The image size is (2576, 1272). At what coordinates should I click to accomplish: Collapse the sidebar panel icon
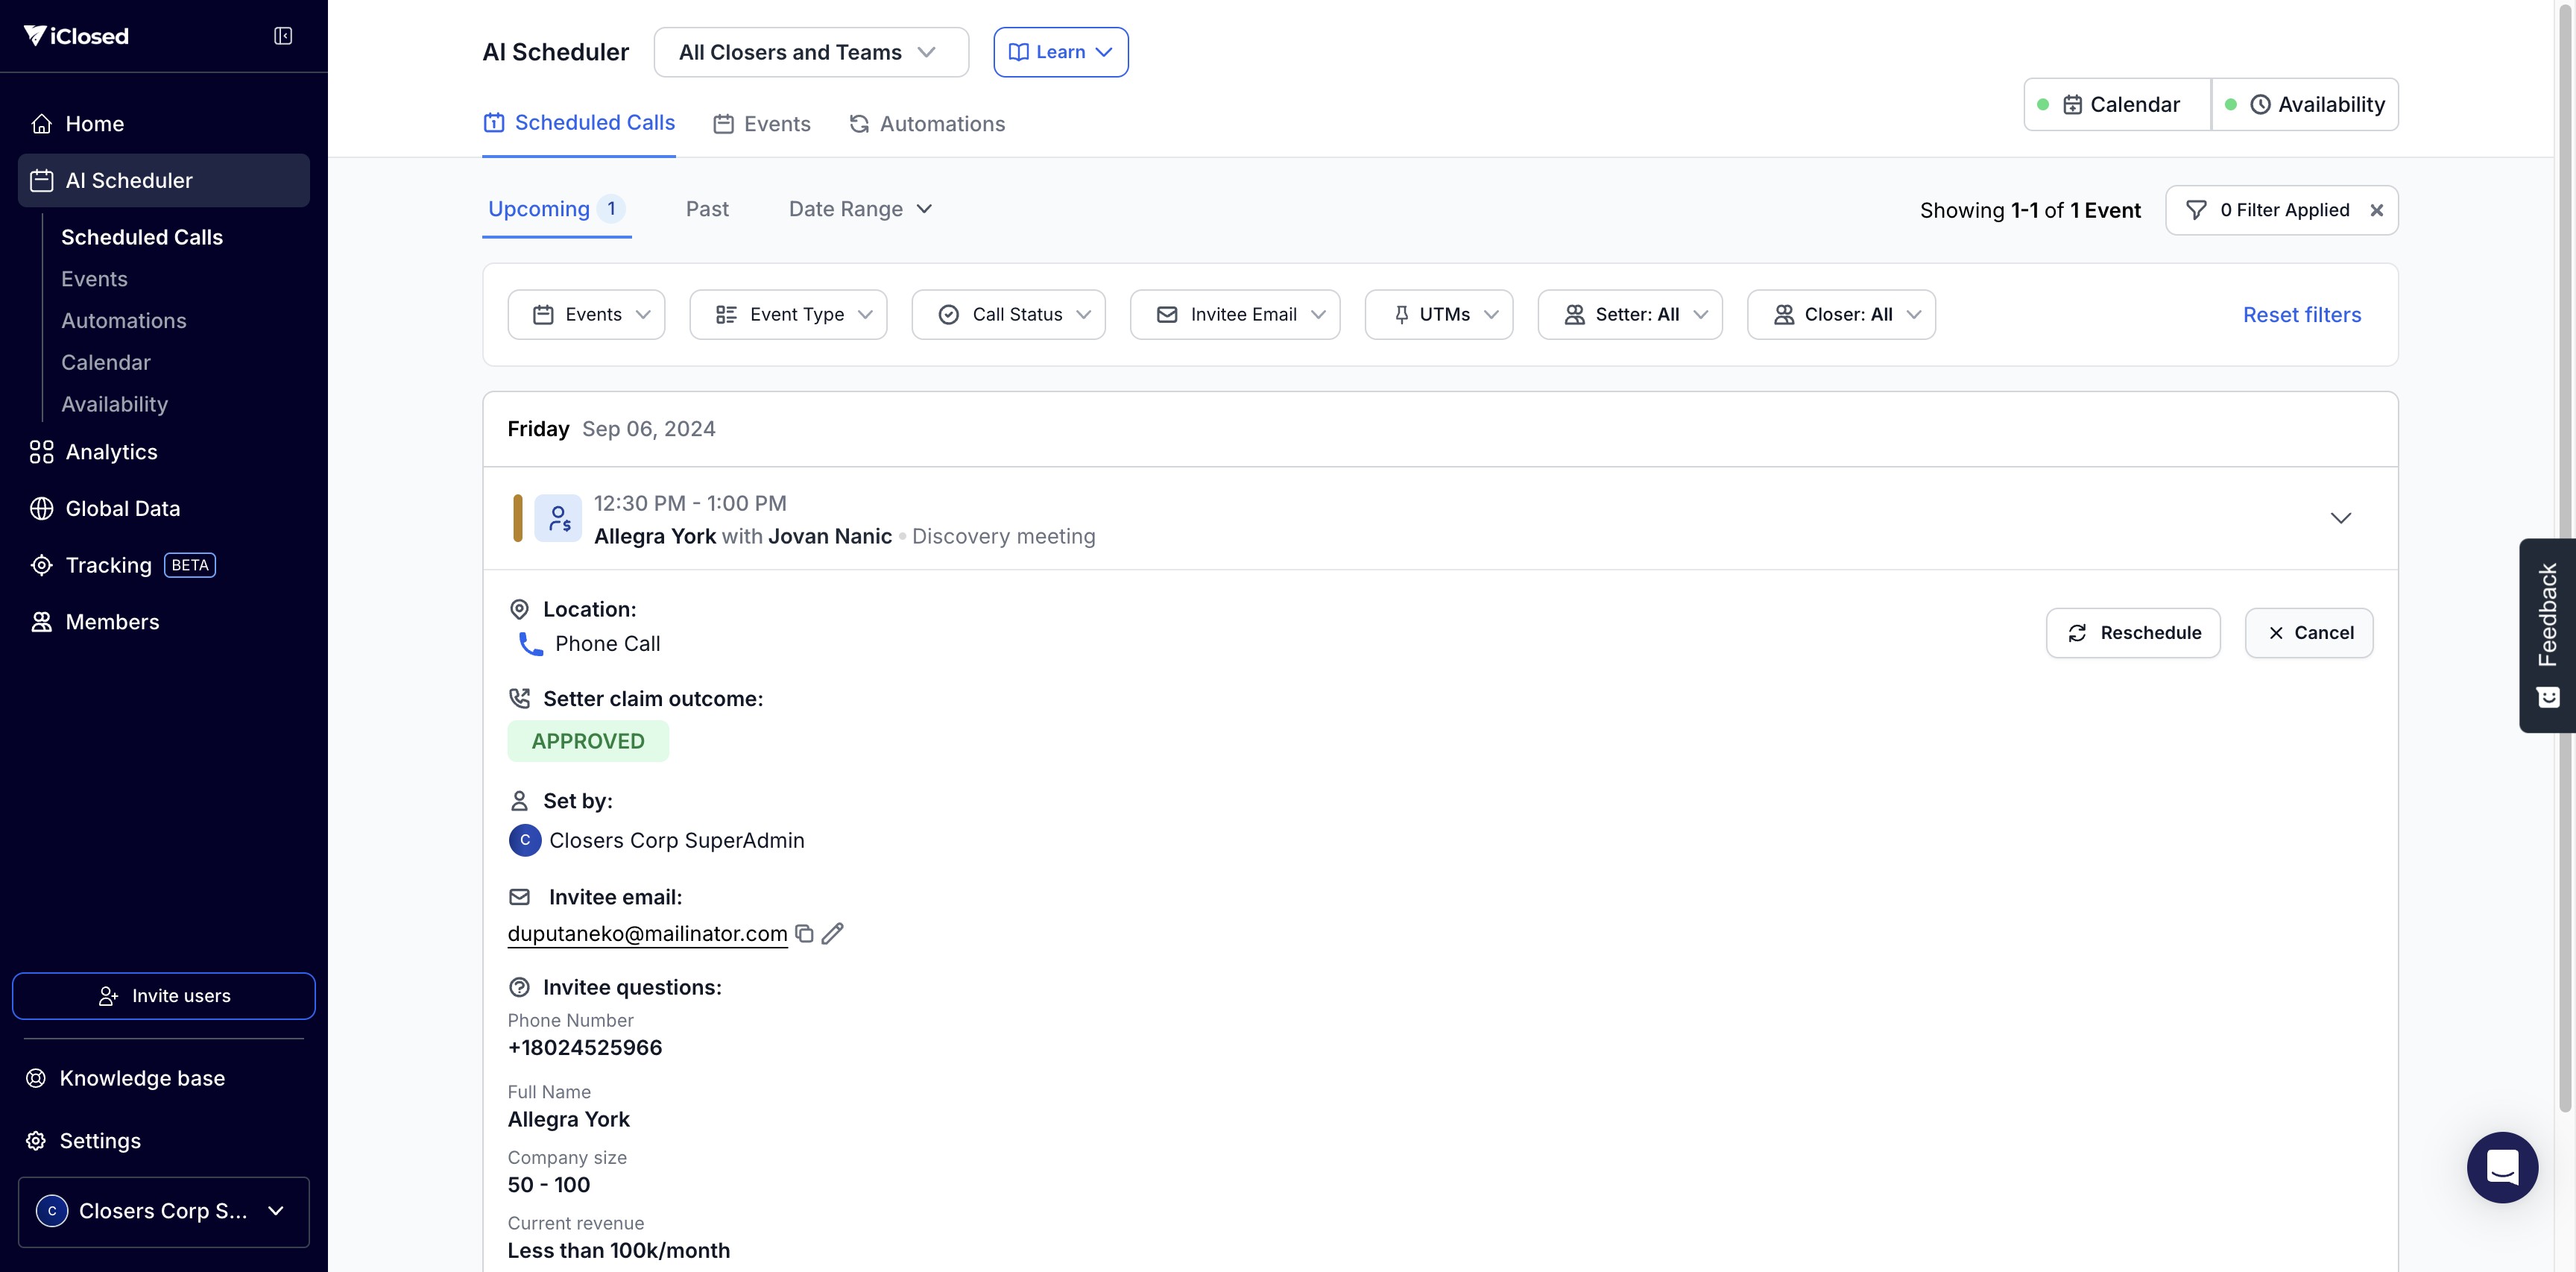[283, 36]
